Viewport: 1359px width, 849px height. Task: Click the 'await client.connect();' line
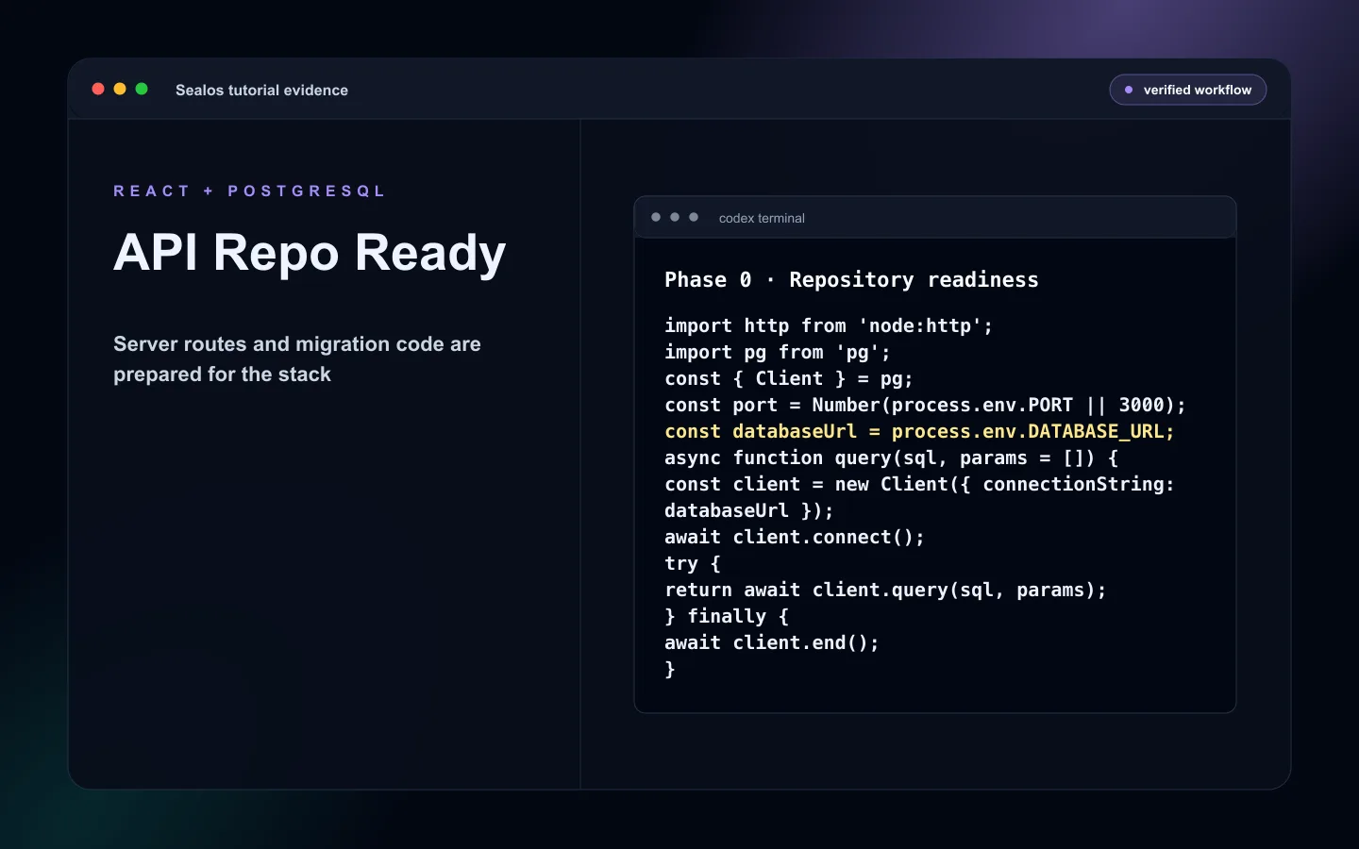[795, 537]
